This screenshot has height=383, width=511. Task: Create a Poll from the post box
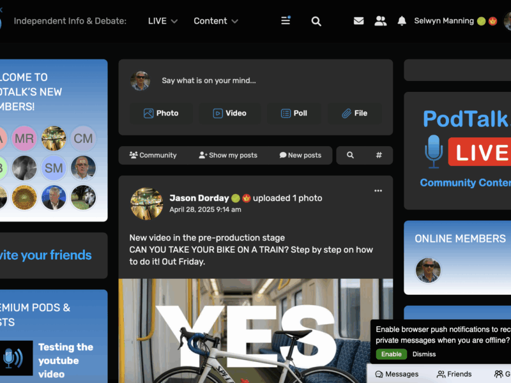coord(294,114)
